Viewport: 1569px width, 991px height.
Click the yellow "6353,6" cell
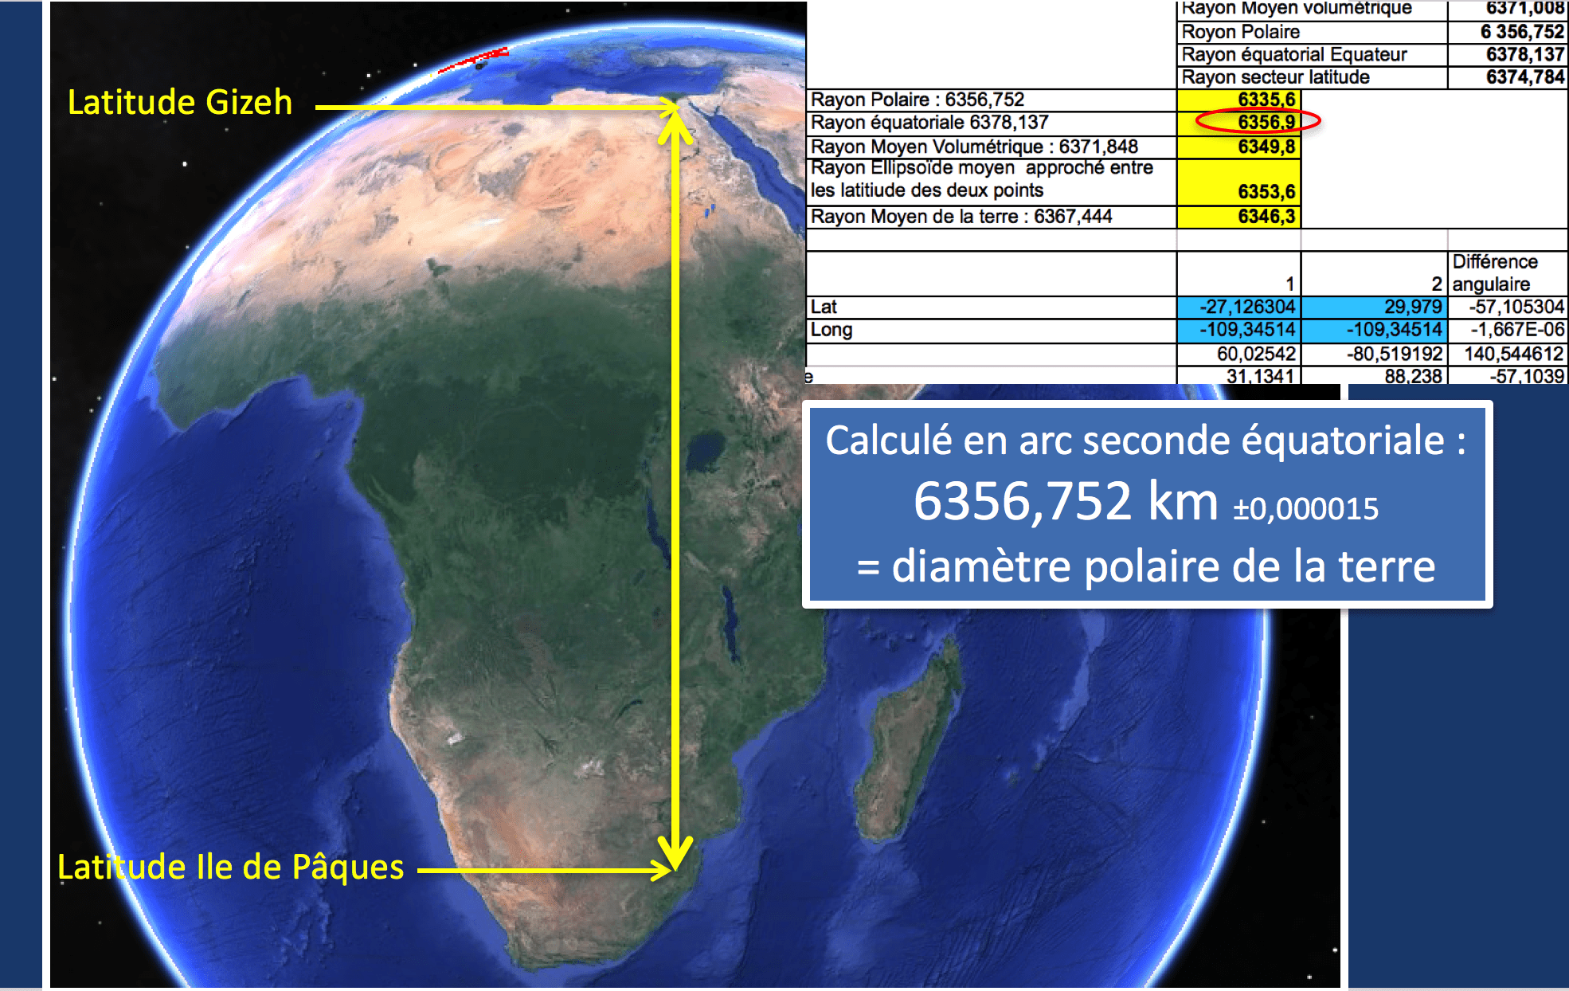(1238, 182)
